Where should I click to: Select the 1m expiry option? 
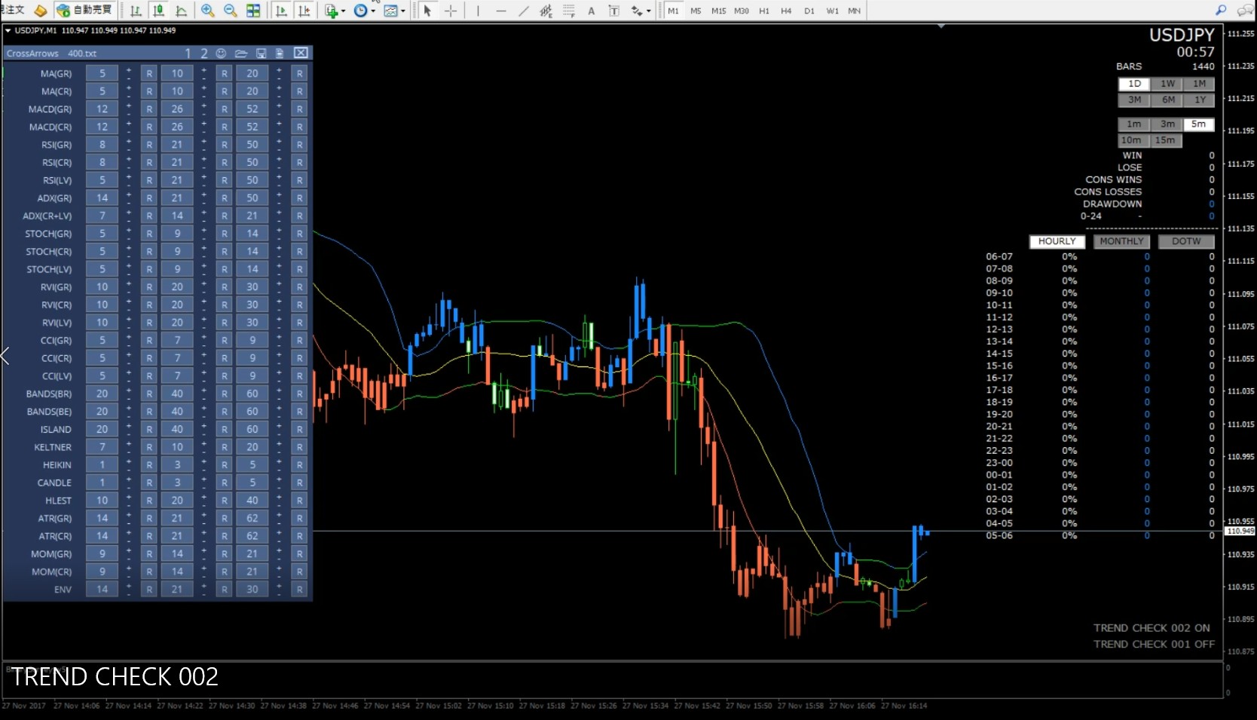[x=1134, y=124]
